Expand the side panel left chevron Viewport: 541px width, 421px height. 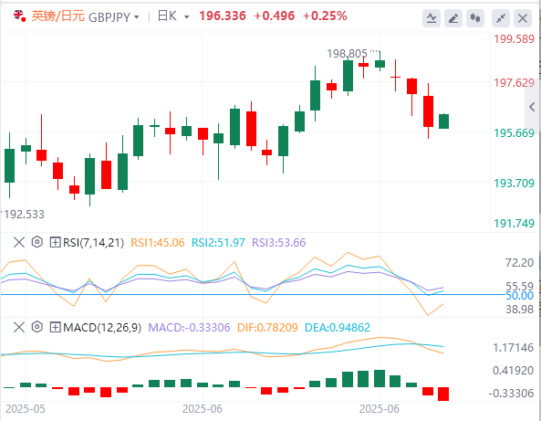(x=532, y=107)
